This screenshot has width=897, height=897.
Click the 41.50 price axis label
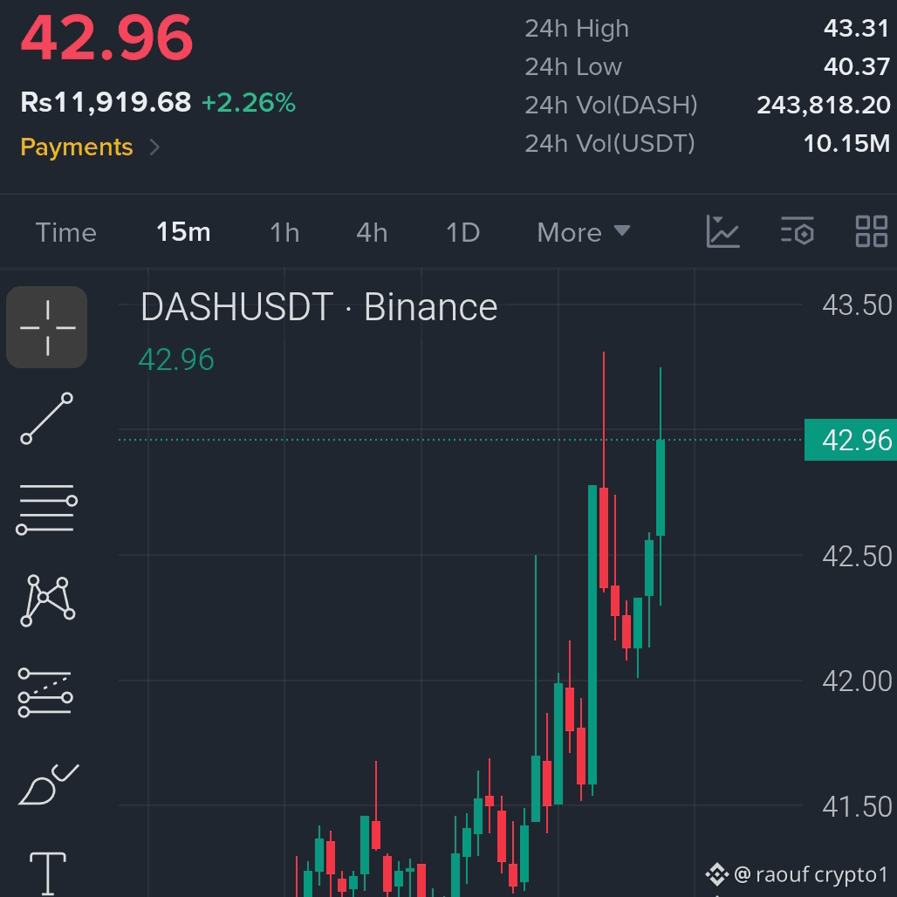[857, 806]
